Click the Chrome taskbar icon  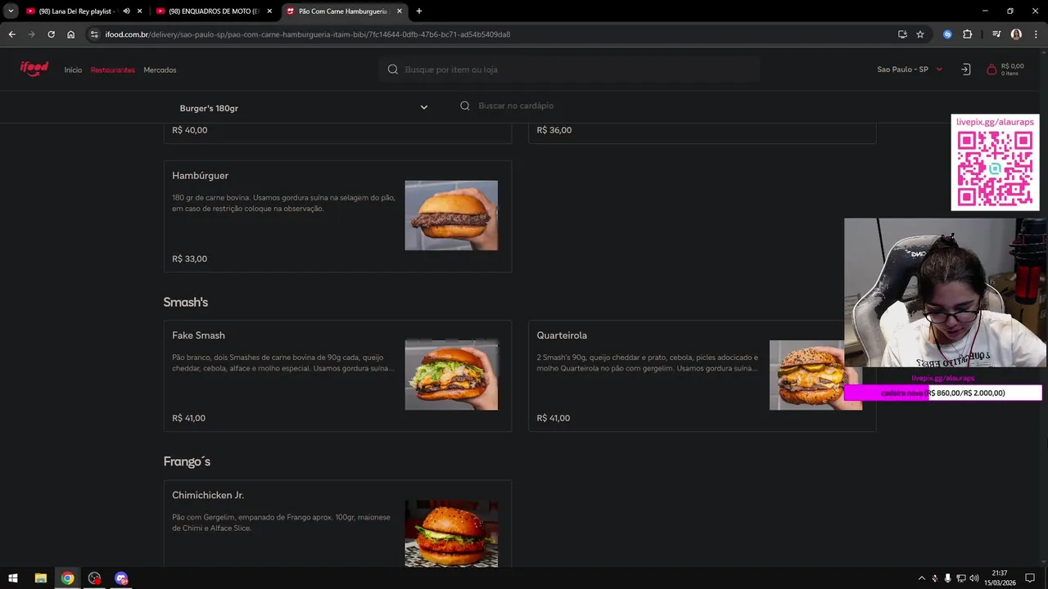pos(67,578)
